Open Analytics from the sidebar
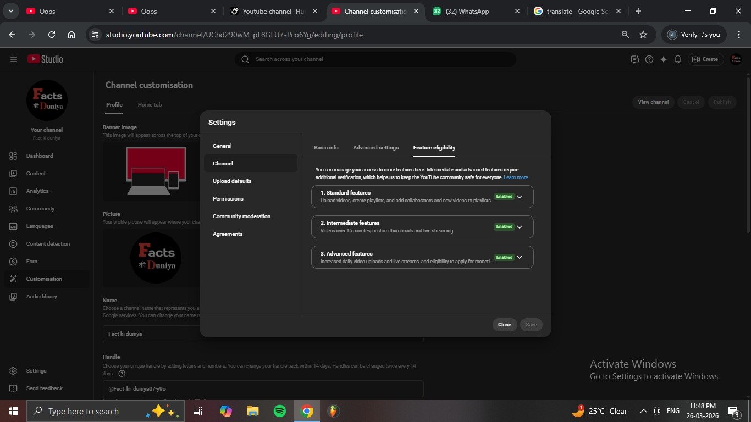 (37, 191)
